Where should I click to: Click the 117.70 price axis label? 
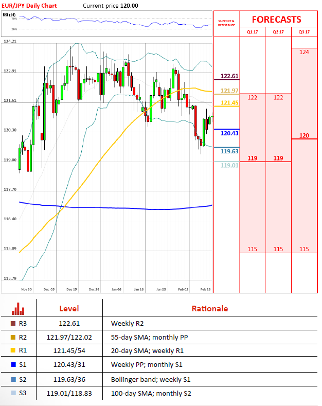(x=10, y=189)
